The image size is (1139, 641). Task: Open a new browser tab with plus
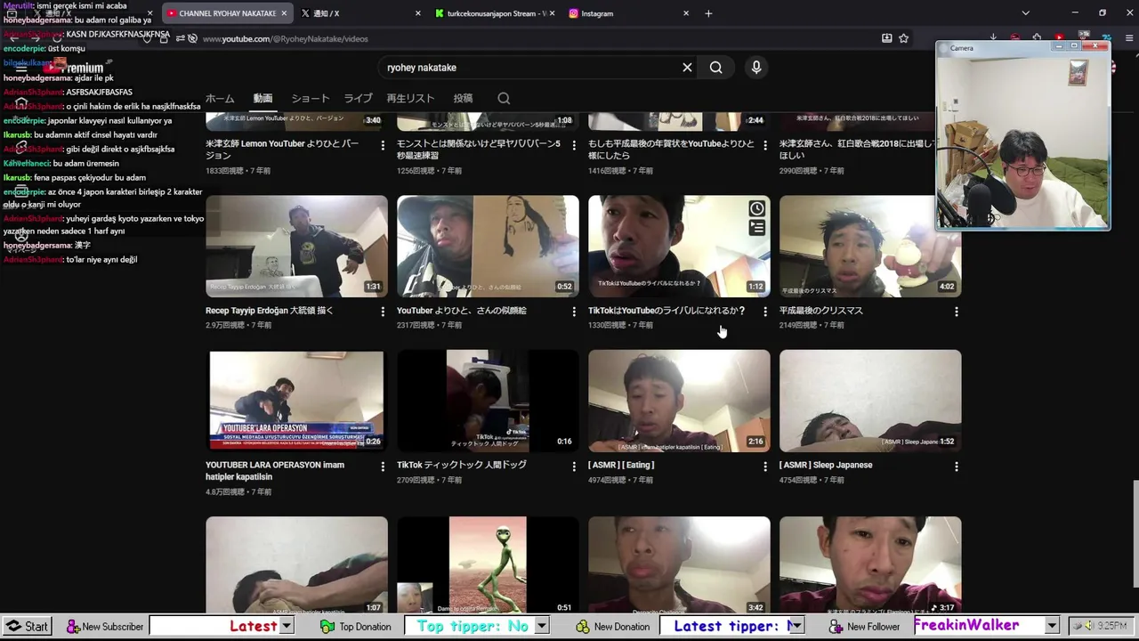point(708,13)
